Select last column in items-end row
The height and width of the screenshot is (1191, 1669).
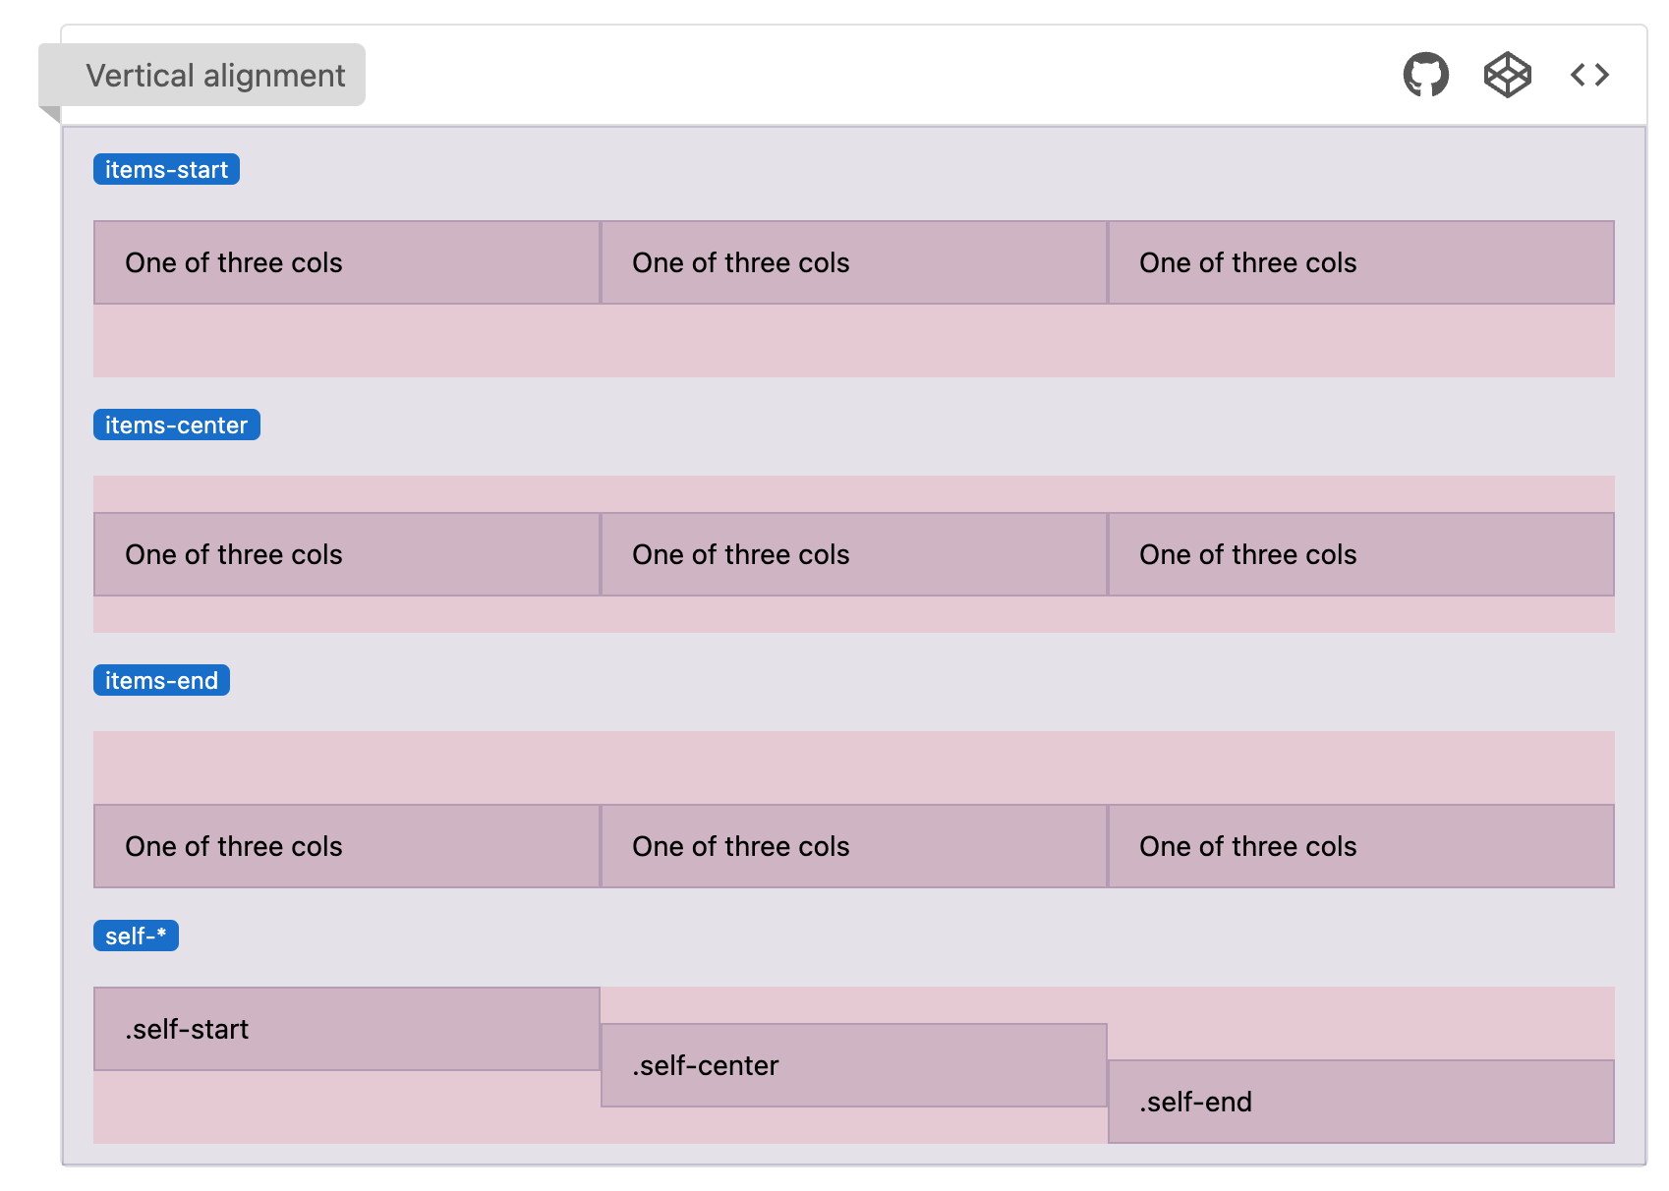1360,846
